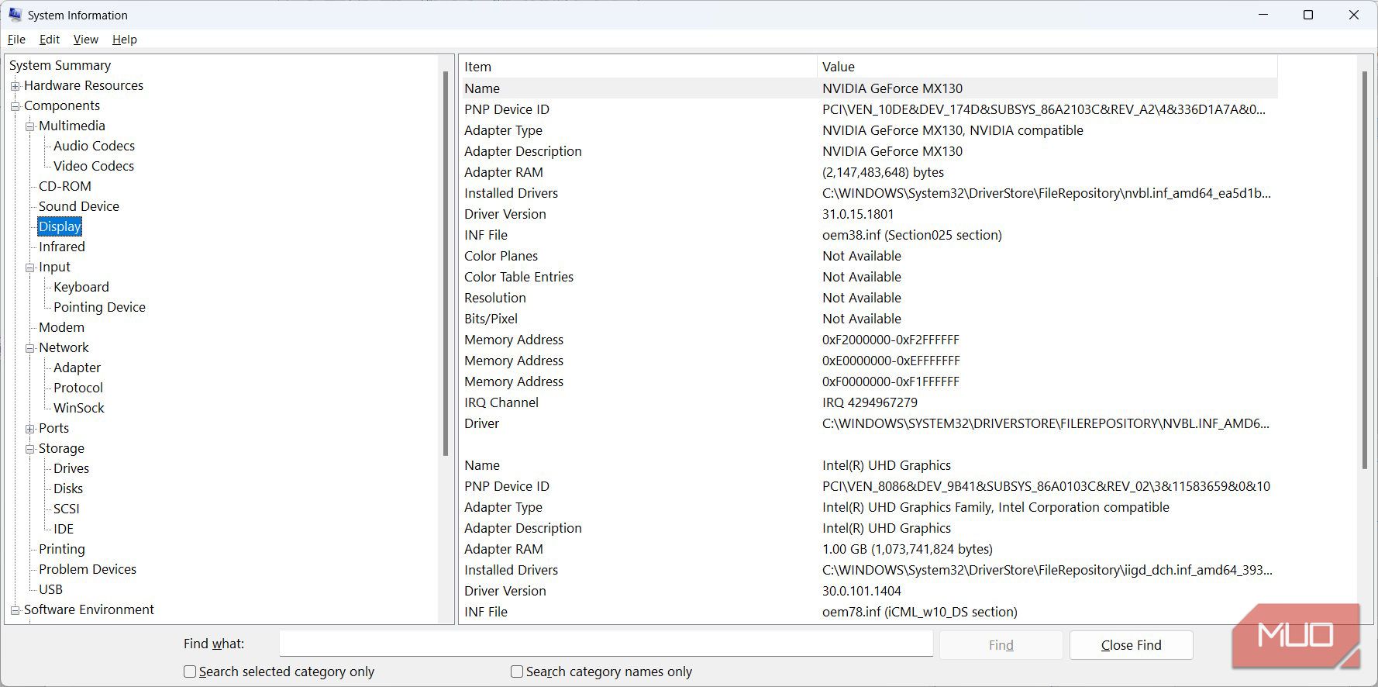The height and width of the screenshot is (687, 1378).
Task: Click the Driver Version 30.0.101.1404 value
Action: 861,591
